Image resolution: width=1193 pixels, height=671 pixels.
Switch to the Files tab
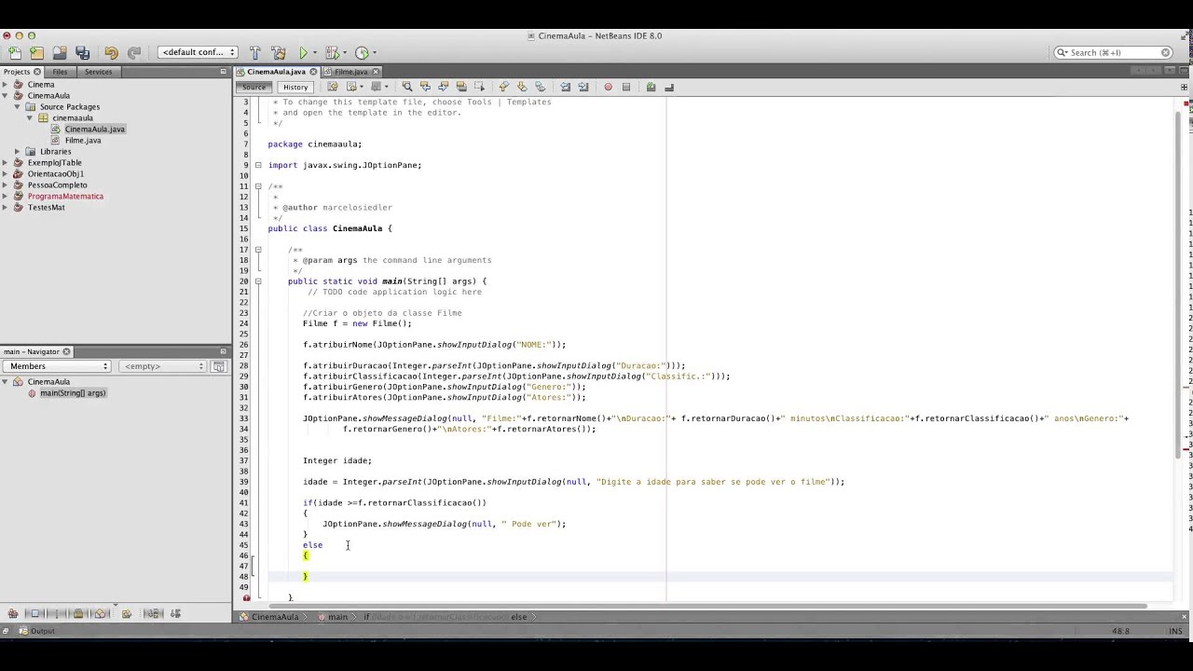click(x=60, y=72)
